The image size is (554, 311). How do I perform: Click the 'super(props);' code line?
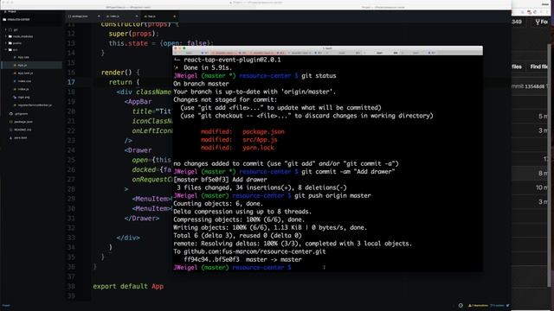pyautogui.click(x=134, y=34)
